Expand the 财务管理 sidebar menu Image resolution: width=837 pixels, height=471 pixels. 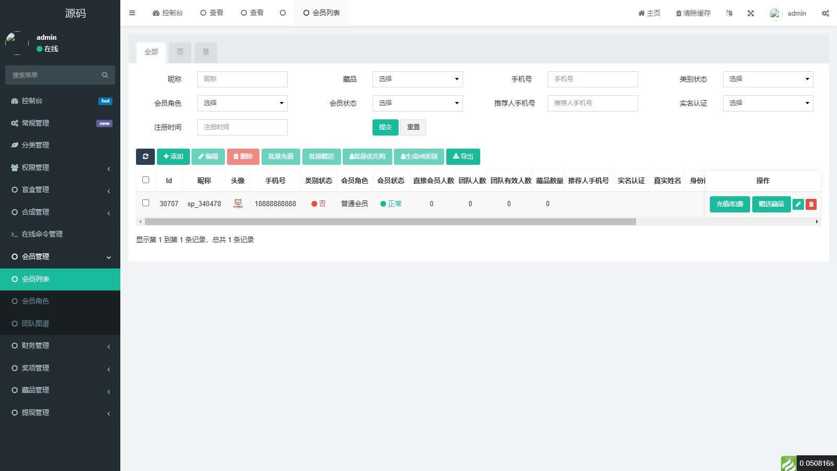[x=60, y=346]
